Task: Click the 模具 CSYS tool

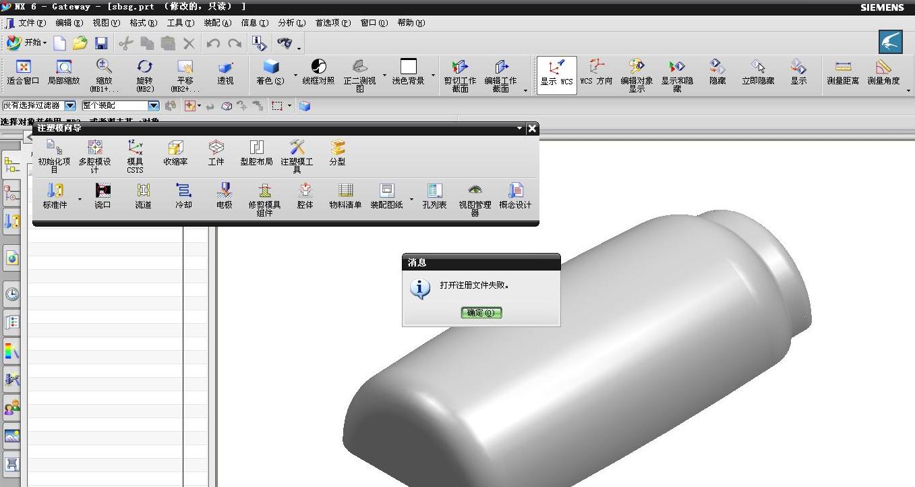Action: 135,156
